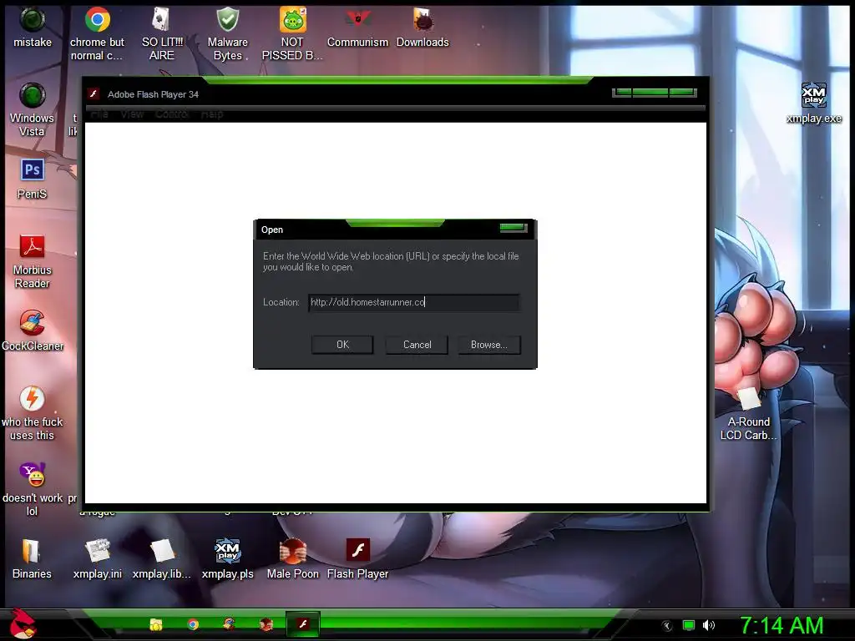The image size is (855, 641).
Task: Select the CCleaner-style desktop icon
Action: (x=33, y=331)
